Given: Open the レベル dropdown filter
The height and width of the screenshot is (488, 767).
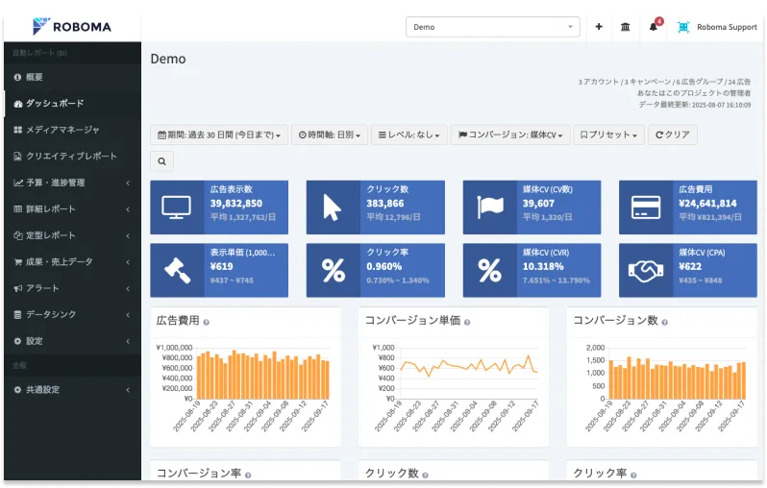Looking at the screenshot, I should click(410, 135).
